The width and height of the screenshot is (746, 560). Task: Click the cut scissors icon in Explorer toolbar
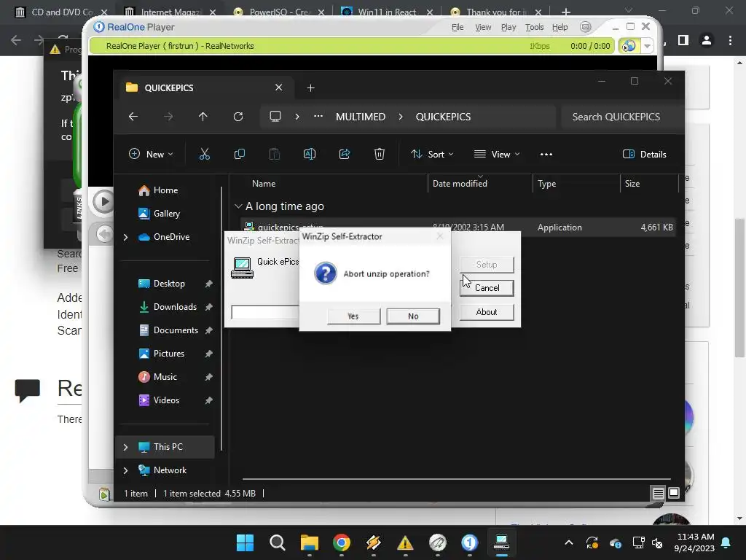click(x=205, y=155)
